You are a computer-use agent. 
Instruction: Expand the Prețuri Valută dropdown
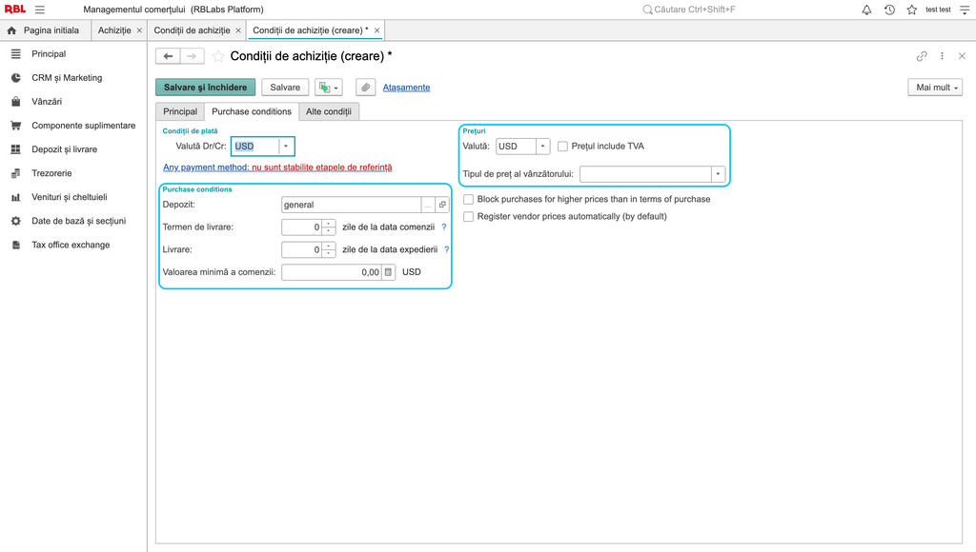(x=542, y=147)
